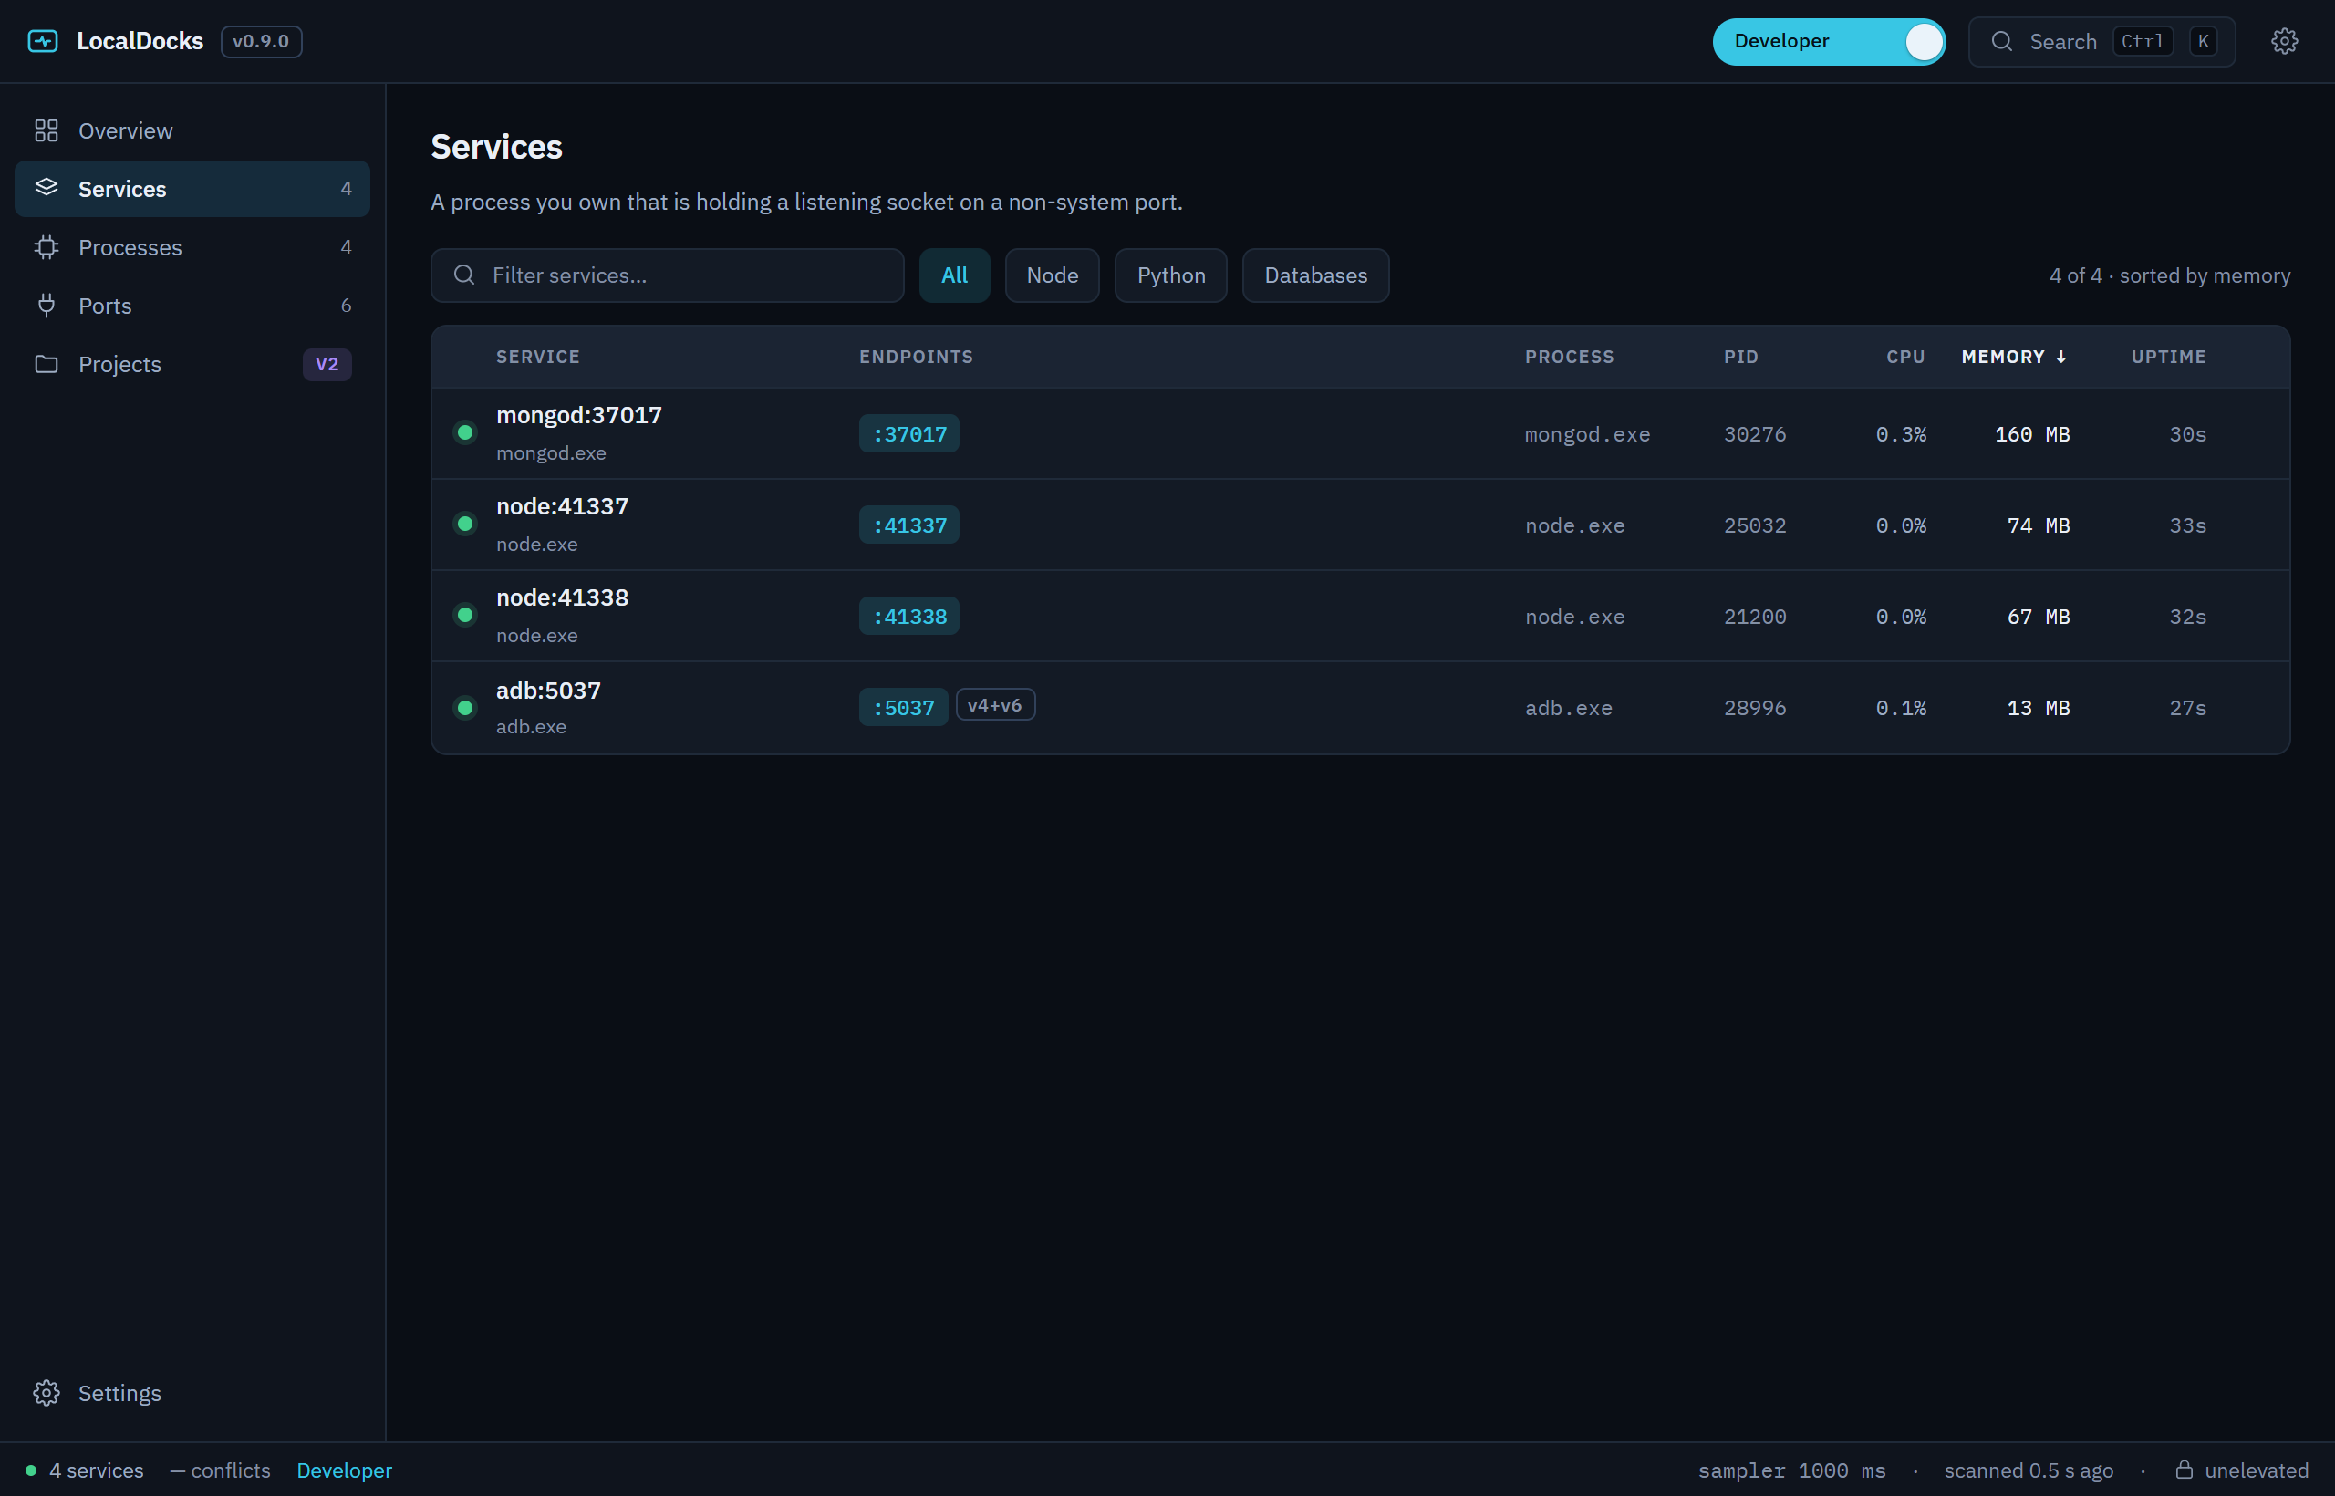
Task: Click PID value 28996
Action: click(1754, 708)
